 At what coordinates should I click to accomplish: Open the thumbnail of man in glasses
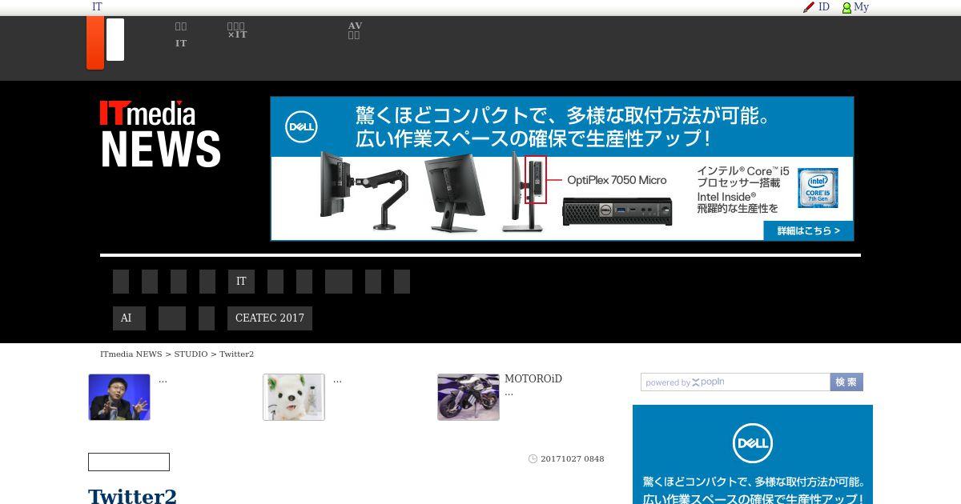[x=119, y=397]
